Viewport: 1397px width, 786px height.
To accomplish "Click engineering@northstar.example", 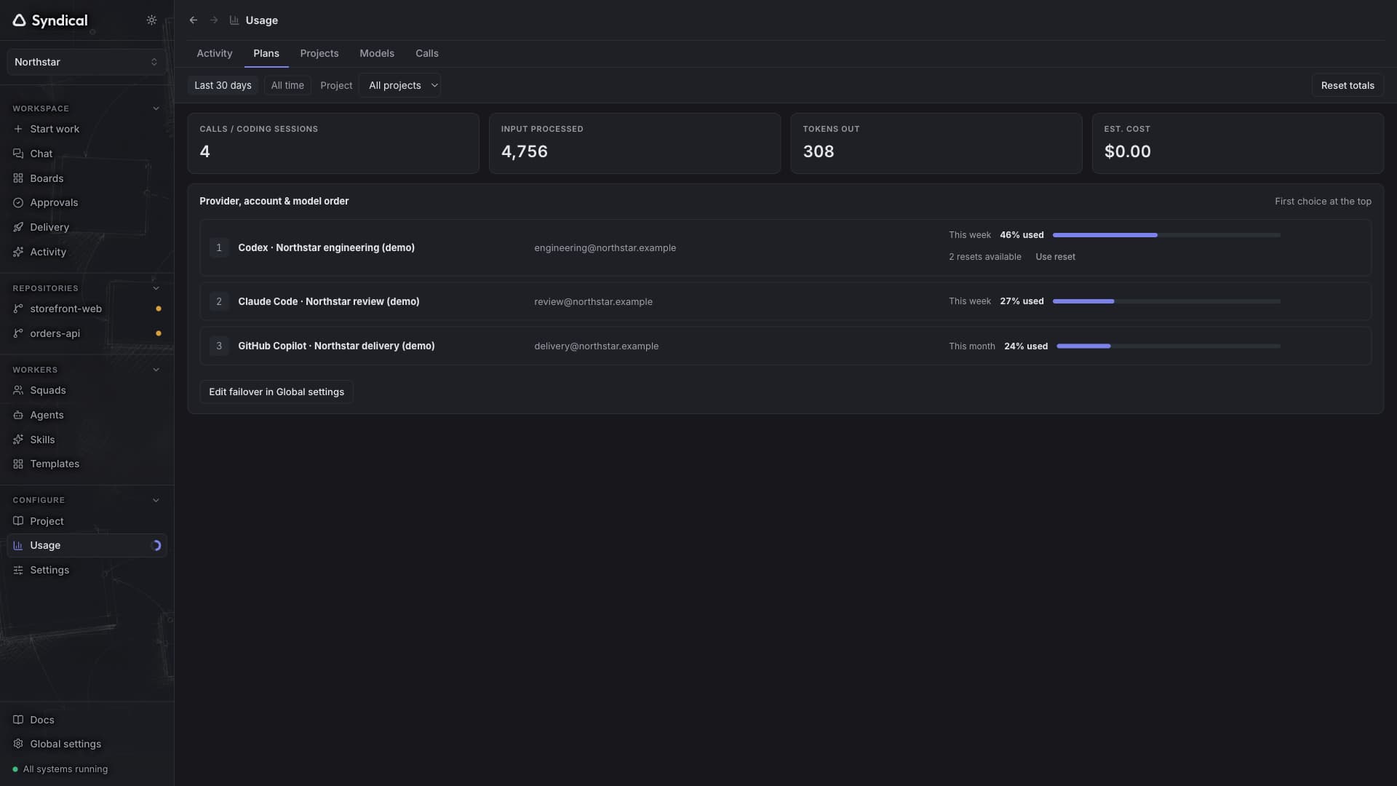I will 605,247.
